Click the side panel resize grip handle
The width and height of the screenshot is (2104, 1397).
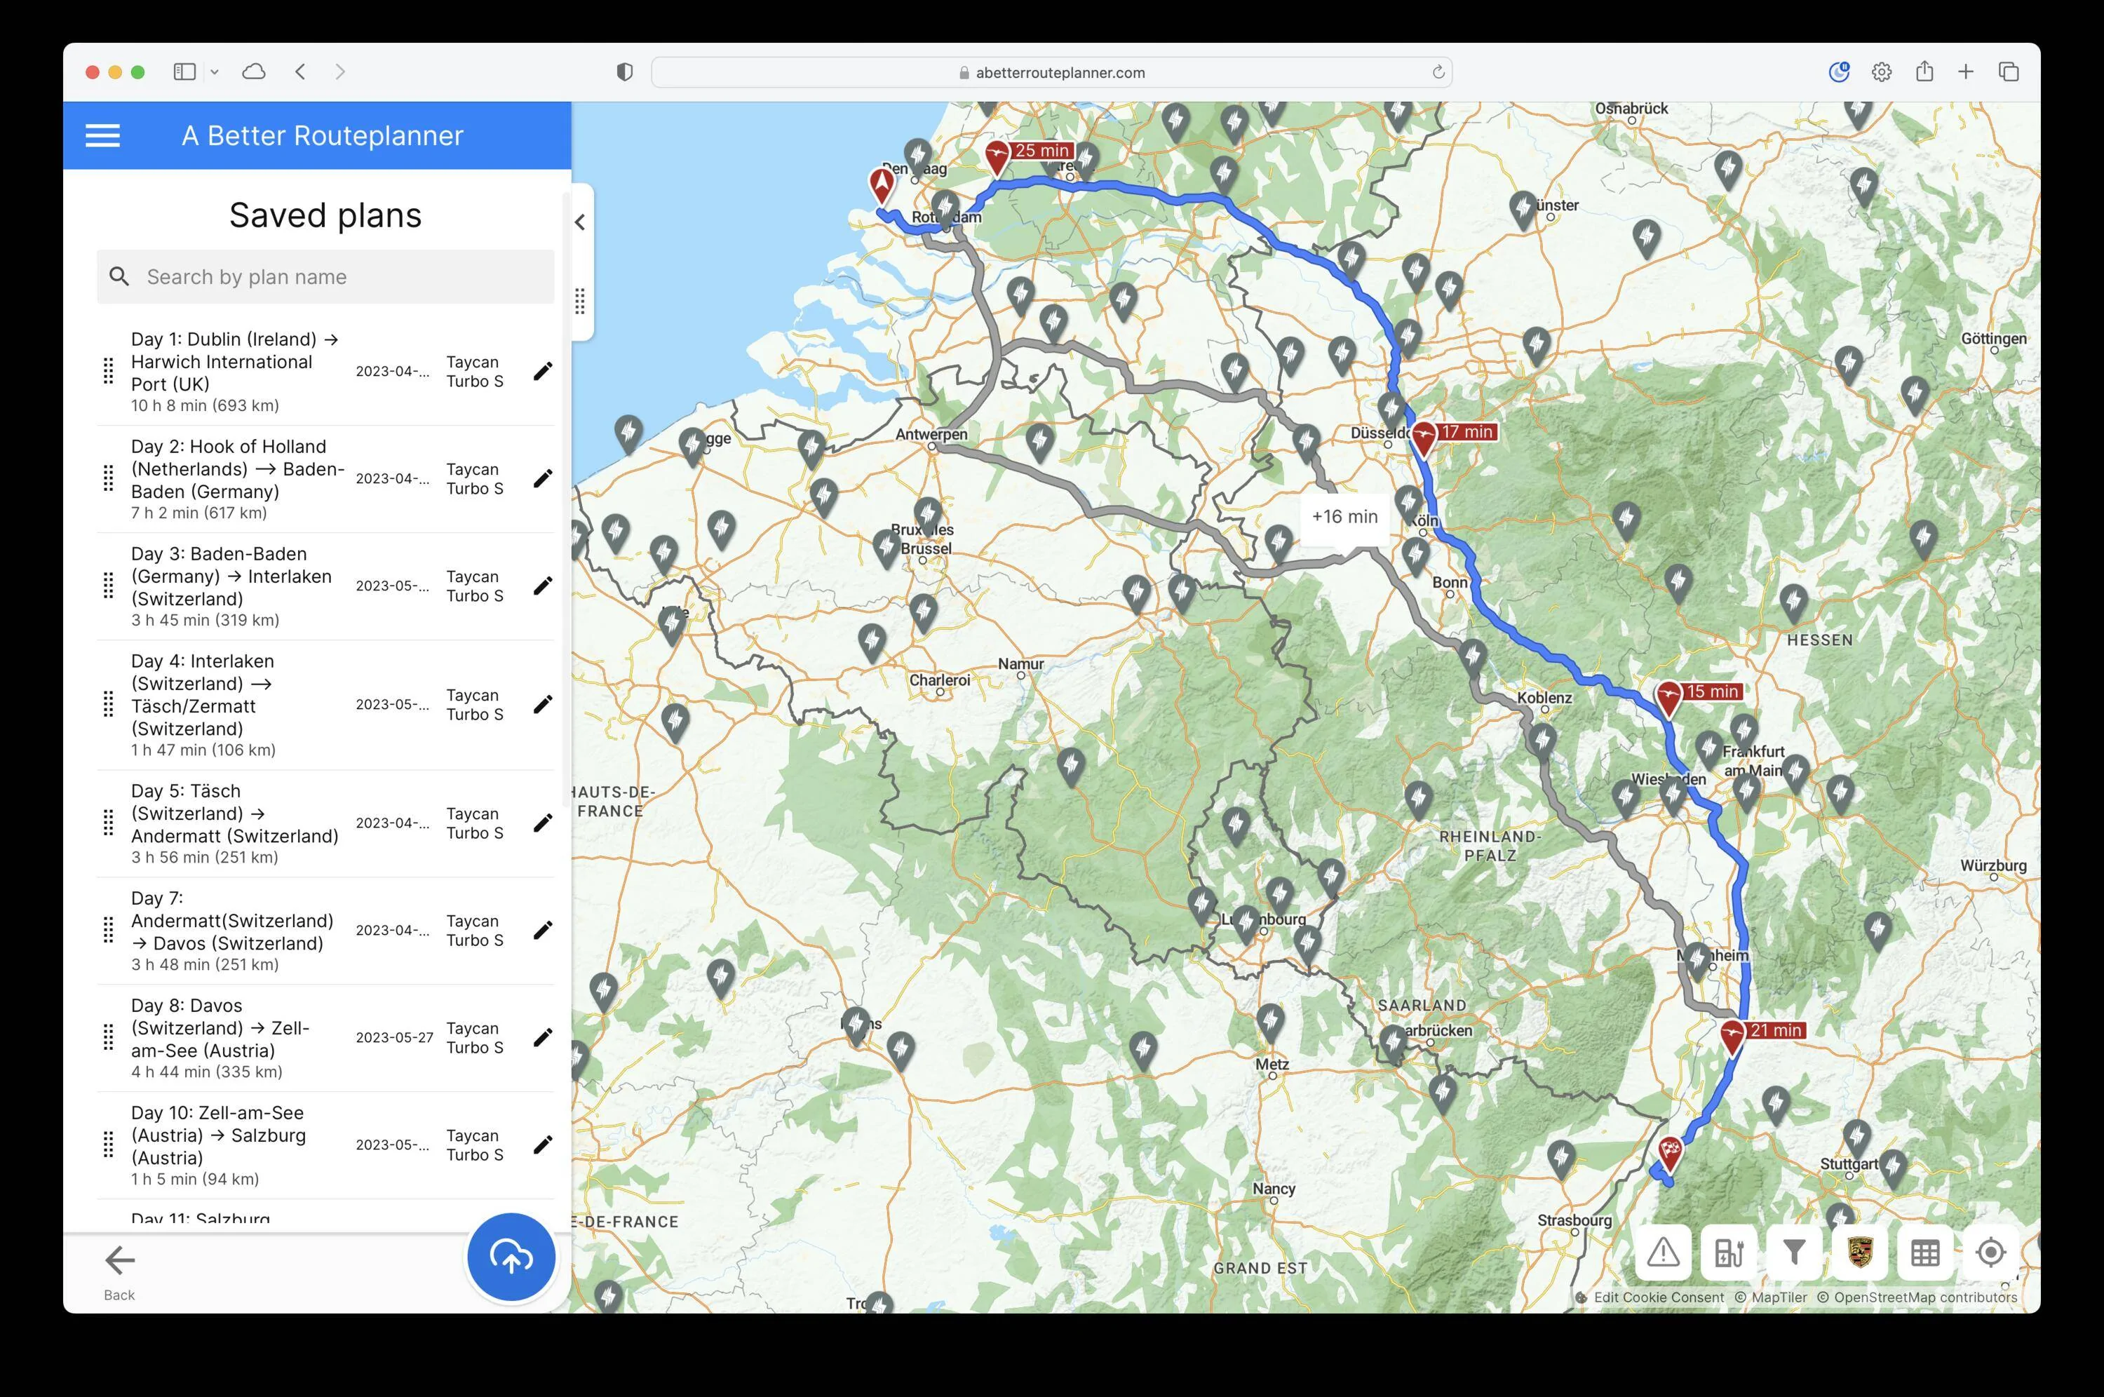[x=580, y=301]
